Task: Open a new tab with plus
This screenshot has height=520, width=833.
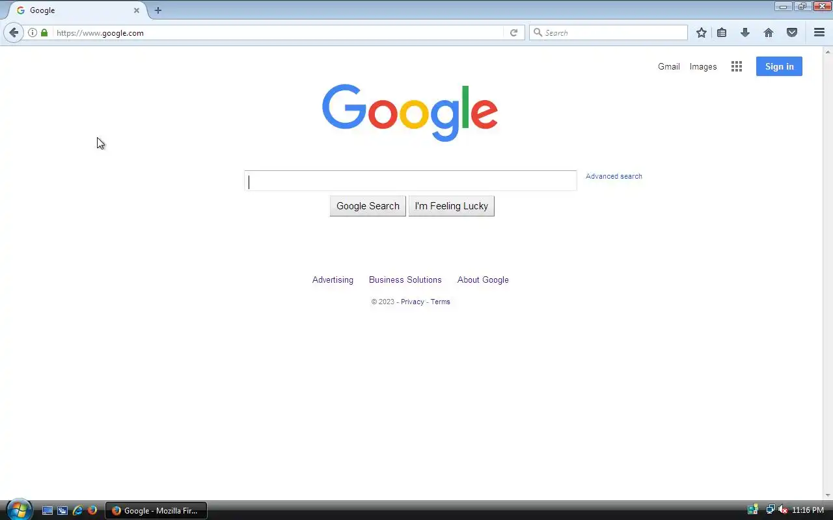Action: point(157,10)
